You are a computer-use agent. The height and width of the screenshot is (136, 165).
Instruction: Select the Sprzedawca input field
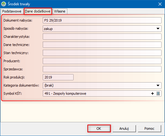(102, 69)
